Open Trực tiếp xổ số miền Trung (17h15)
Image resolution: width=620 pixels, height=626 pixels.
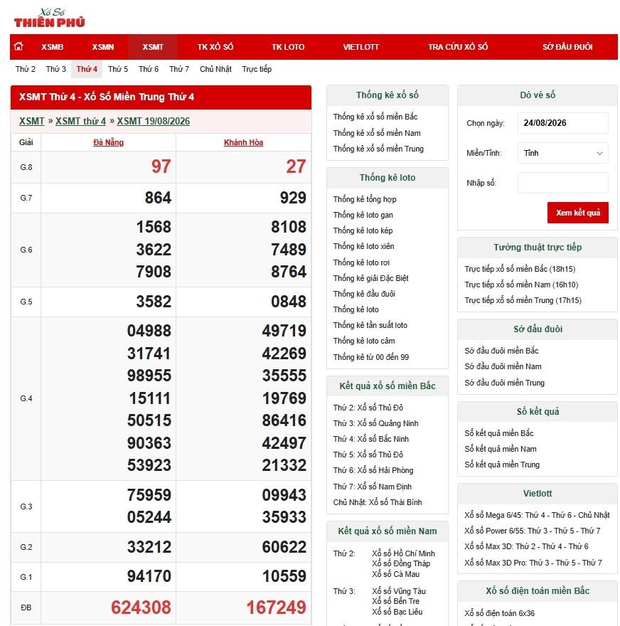[523, 300]
